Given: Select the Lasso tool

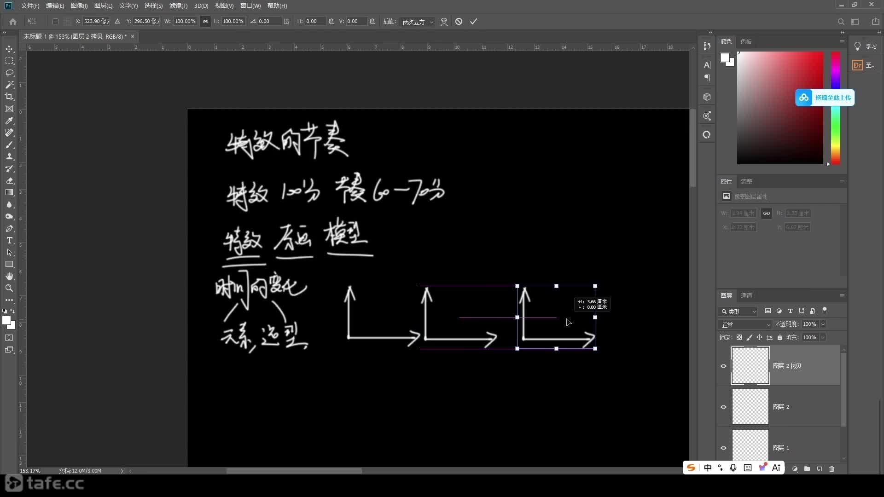Looking at the screenshot, I should click(9, 73).
